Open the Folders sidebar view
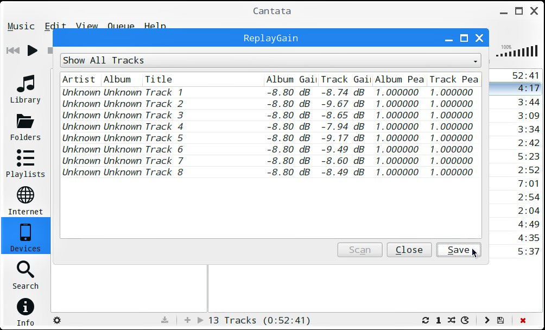 pyautogui.click(x=26, y=126)
